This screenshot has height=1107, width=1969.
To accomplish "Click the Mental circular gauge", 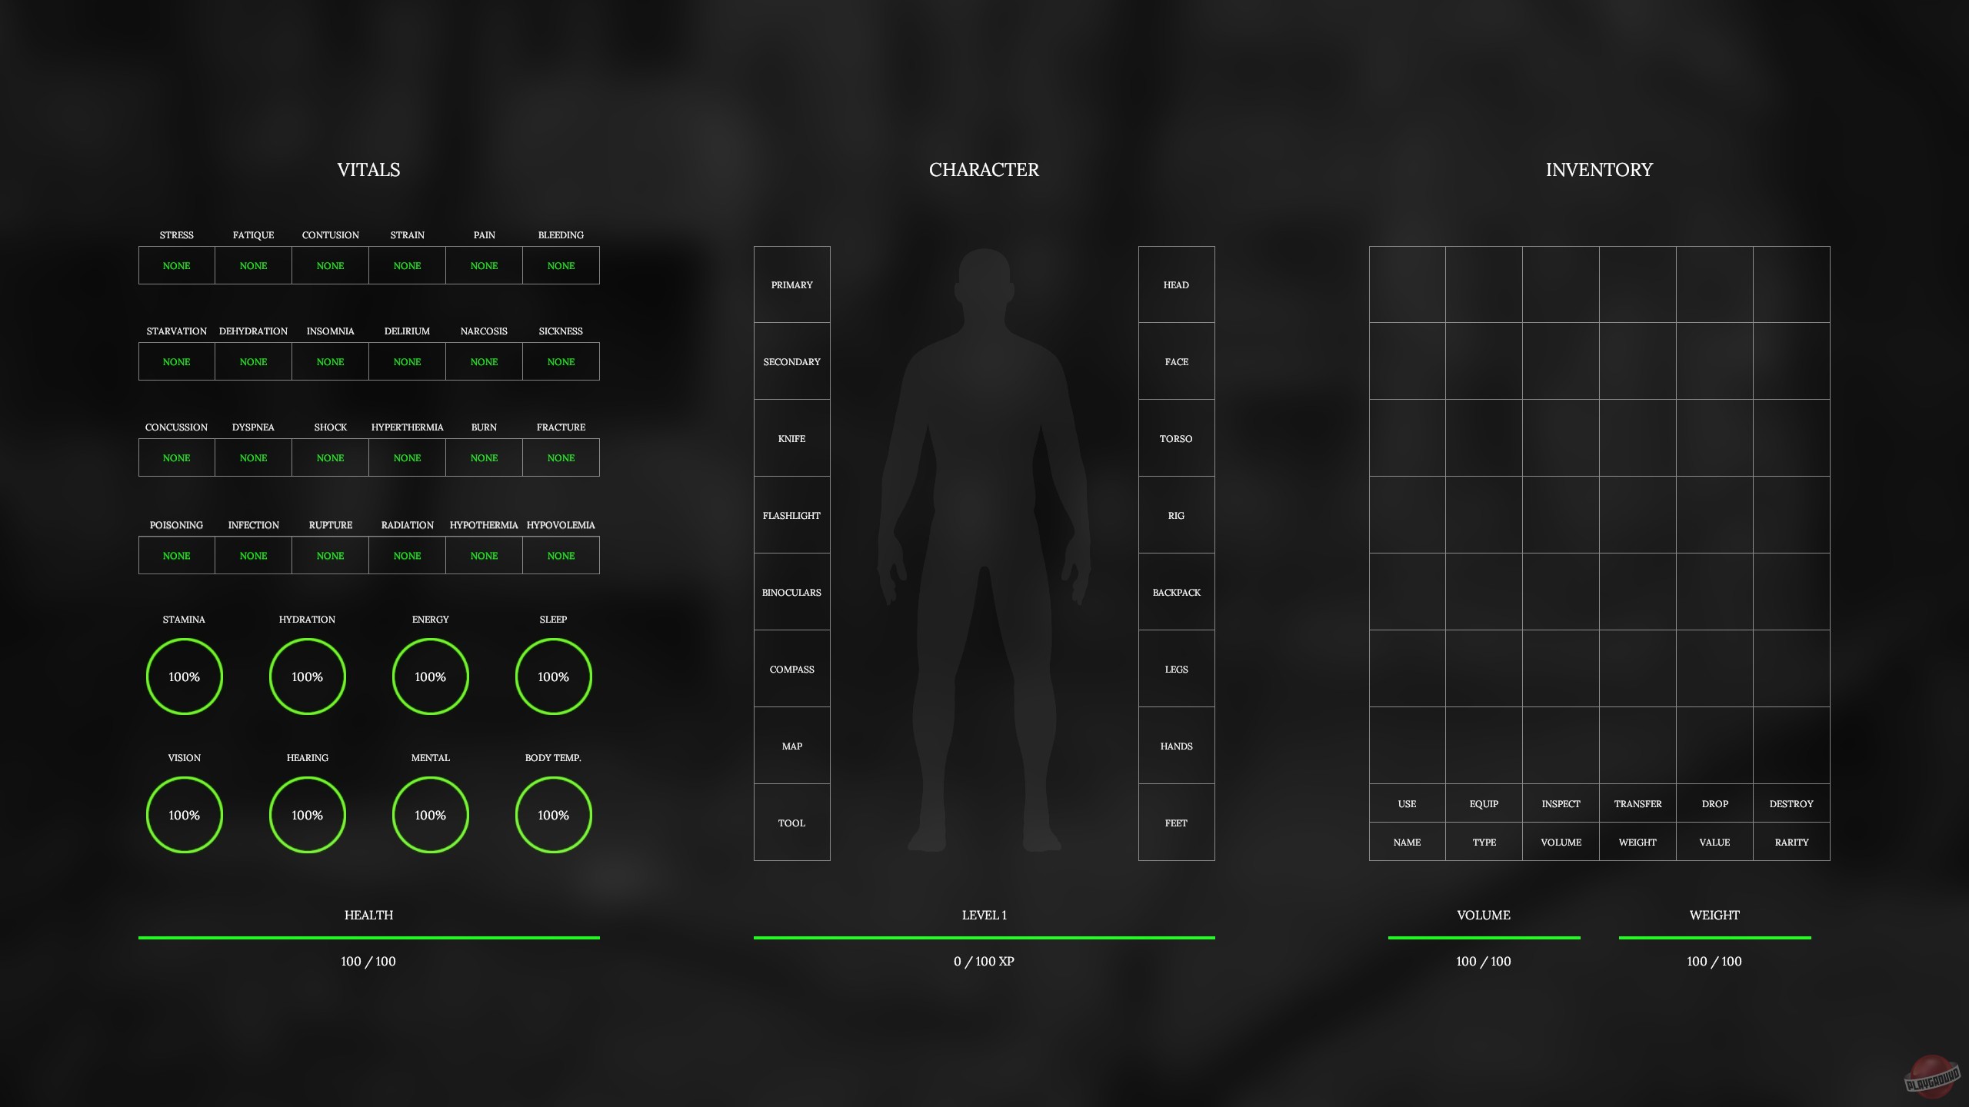I will coord(430,815).
